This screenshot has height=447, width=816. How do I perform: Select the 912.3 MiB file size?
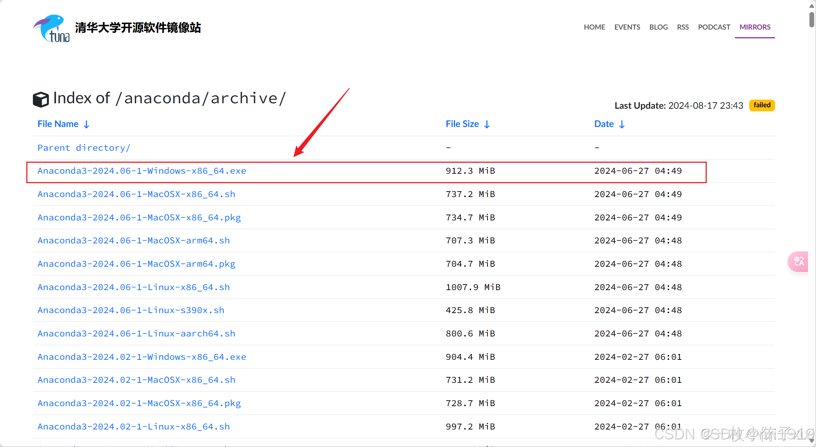coord(470,171)
